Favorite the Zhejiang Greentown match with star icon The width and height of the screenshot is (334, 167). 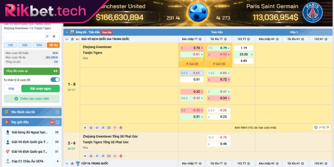[x=85, y=127]
